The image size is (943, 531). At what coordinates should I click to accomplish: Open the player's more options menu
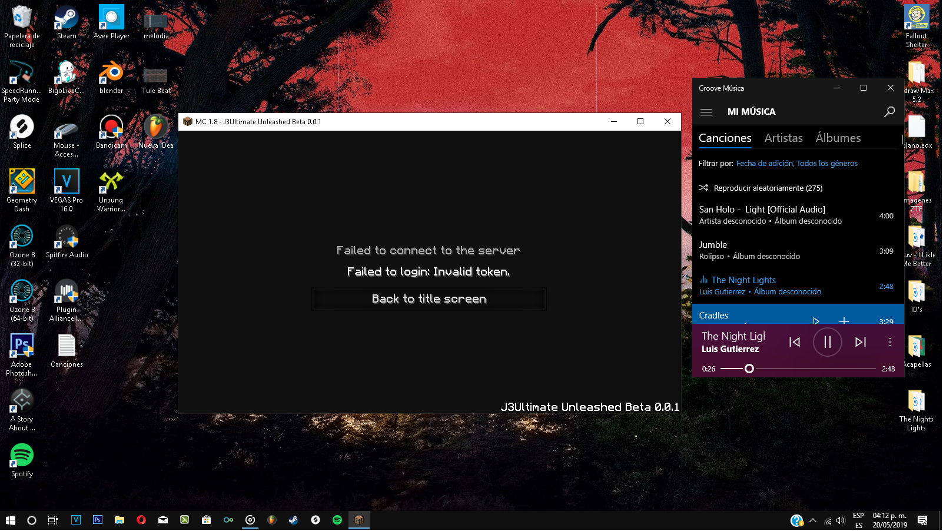889,342
